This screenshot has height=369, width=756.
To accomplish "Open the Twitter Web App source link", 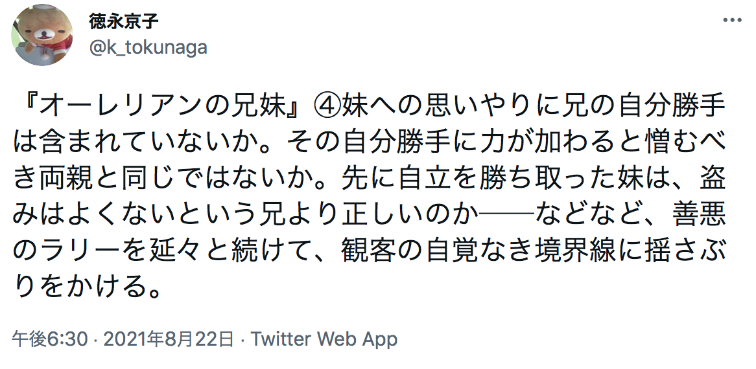I will 324,339.
